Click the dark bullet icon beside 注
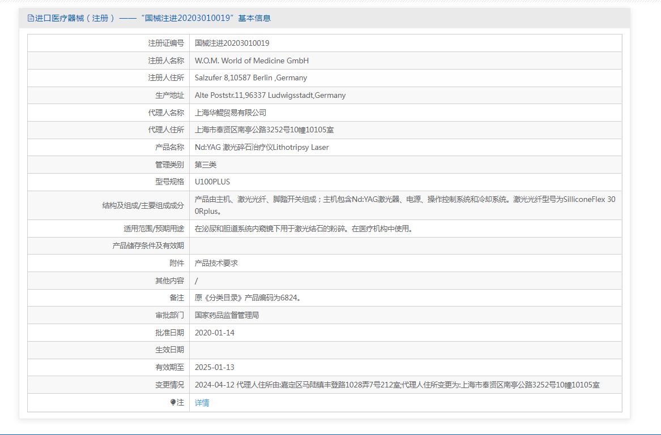Image resolution: width=661 pixels, height=435 pixels. (173, 403)
